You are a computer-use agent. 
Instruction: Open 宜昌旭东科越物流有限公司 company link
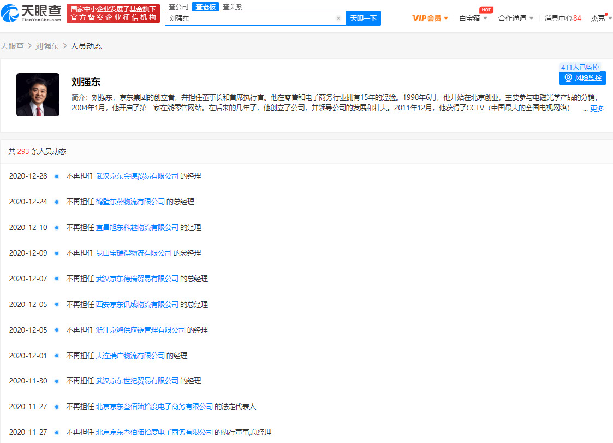point(137,227)
